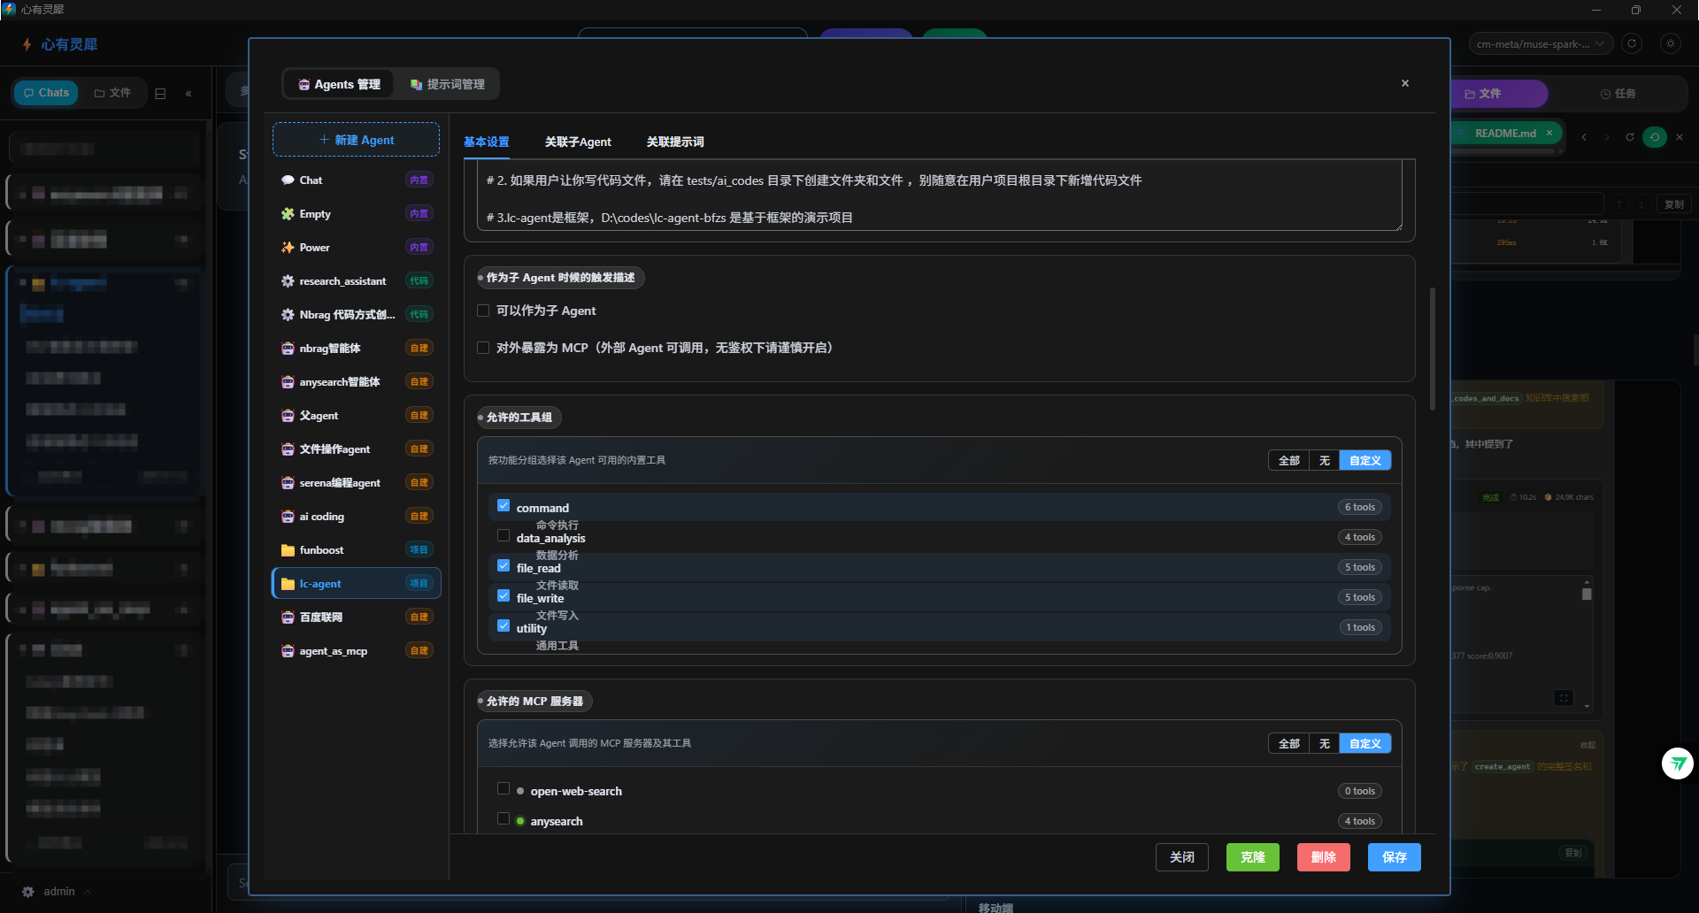Enable the anysearch MCP server checkbox
This screenshot has height=913, width=1699.
tap(504, 819)
